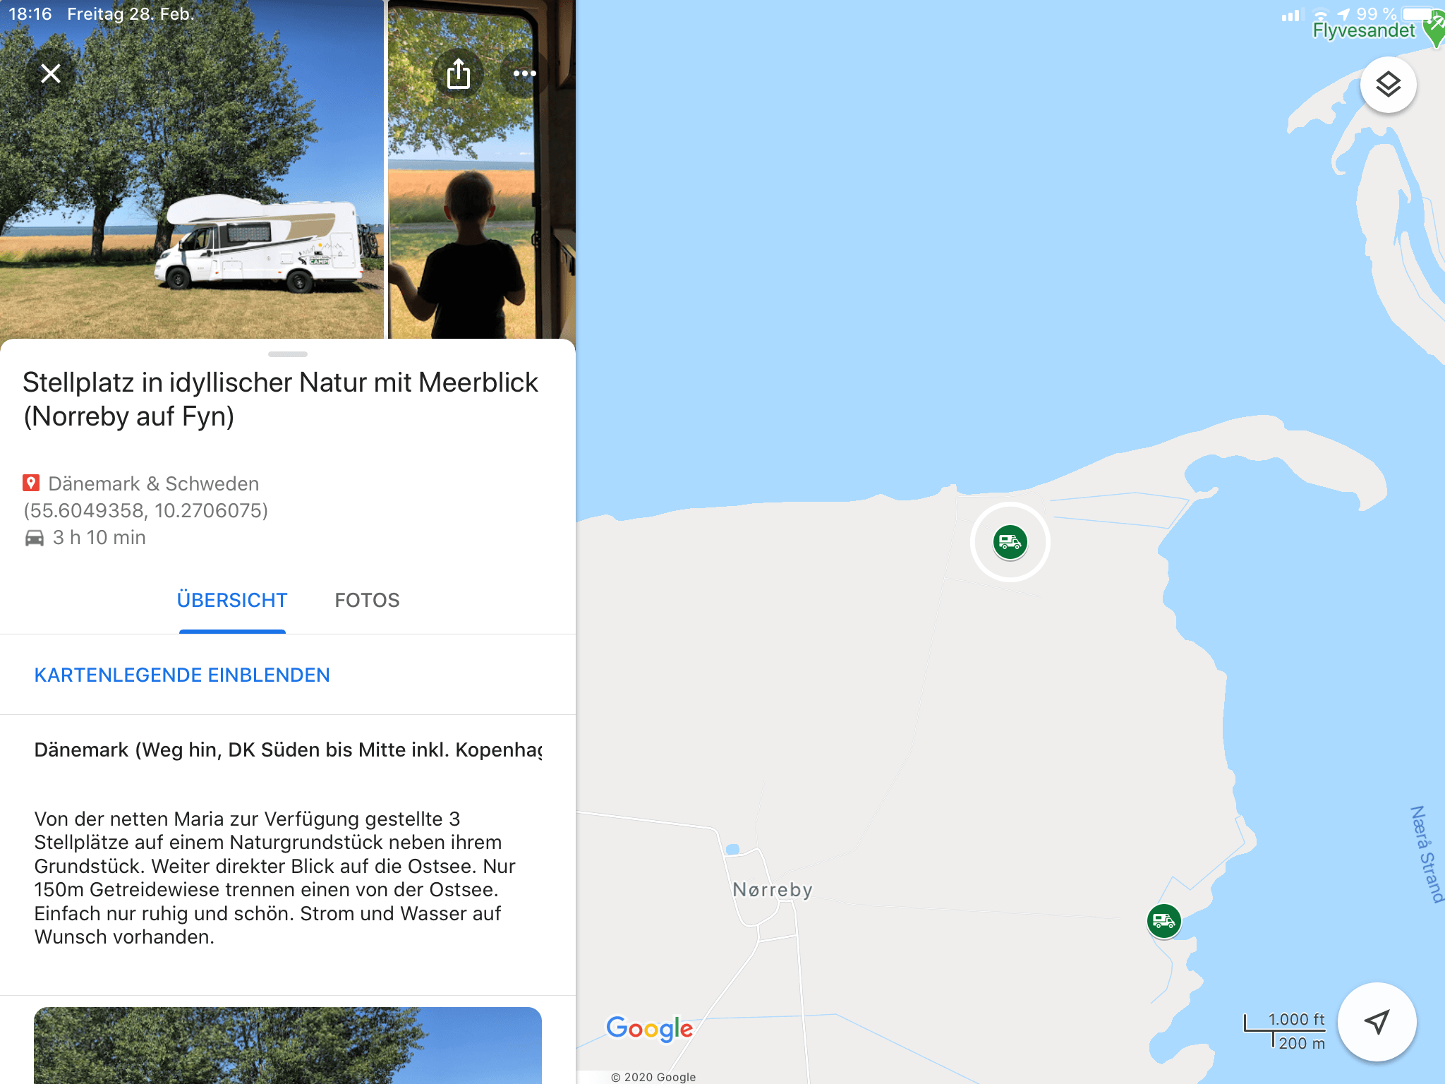Select the ÜBERSICHT tab

[232, 600]
